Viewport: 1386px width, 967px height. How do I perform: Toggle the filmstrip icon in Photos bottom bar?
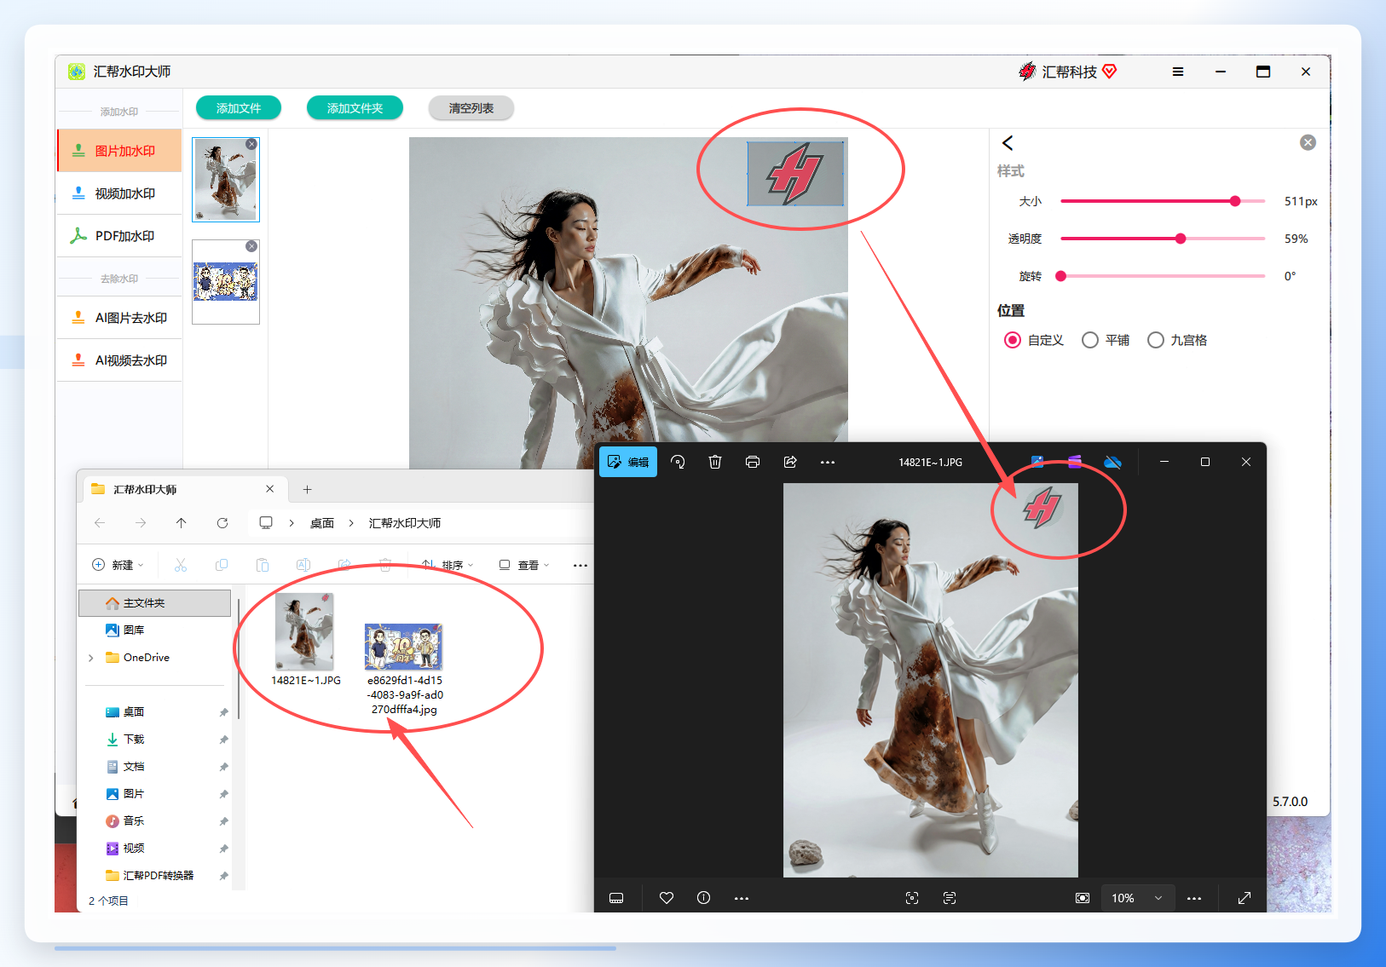pos(616,898)
